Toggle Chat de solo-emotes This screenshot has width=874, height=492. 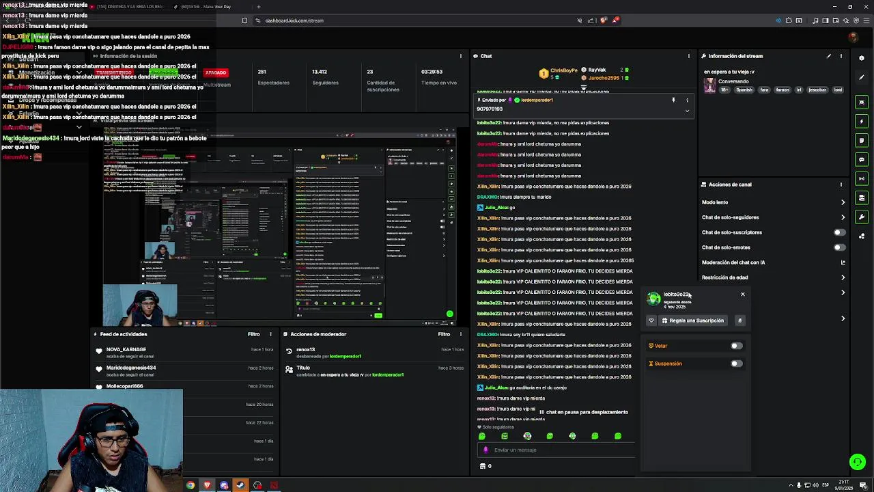(839, 247)
